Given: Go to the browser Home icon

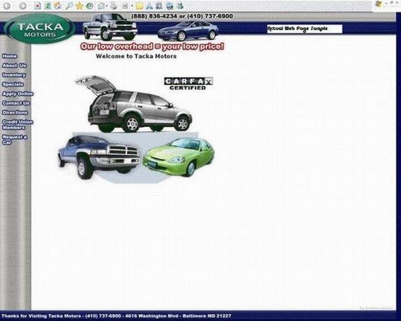Looking at the screenshot, I should (58, 6).
